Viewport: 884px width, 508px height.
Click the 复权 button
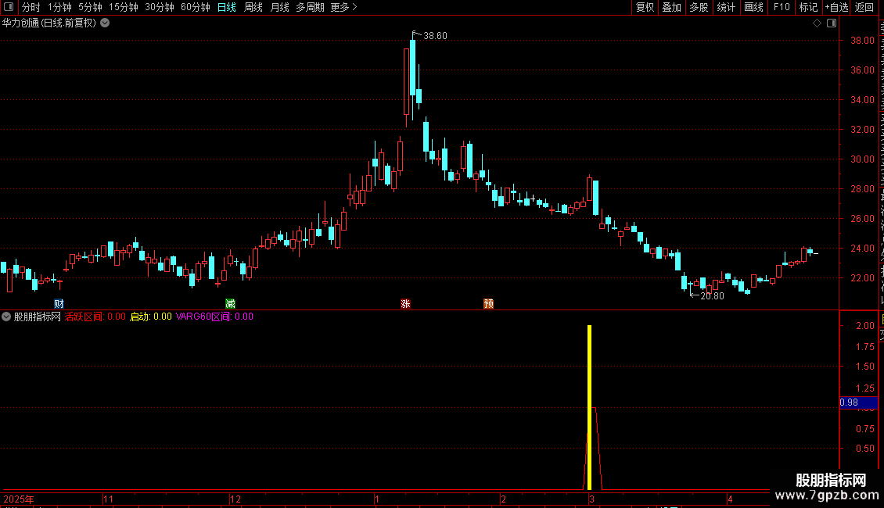pos(645,7)
